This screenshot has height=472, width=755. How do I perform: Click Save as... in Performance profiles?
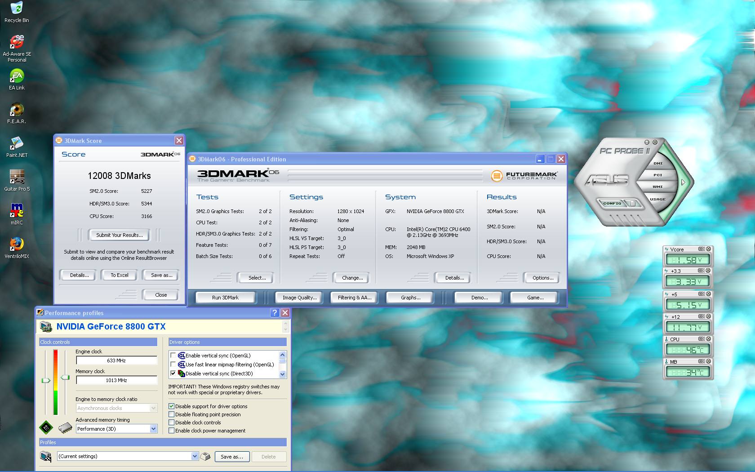231,457
